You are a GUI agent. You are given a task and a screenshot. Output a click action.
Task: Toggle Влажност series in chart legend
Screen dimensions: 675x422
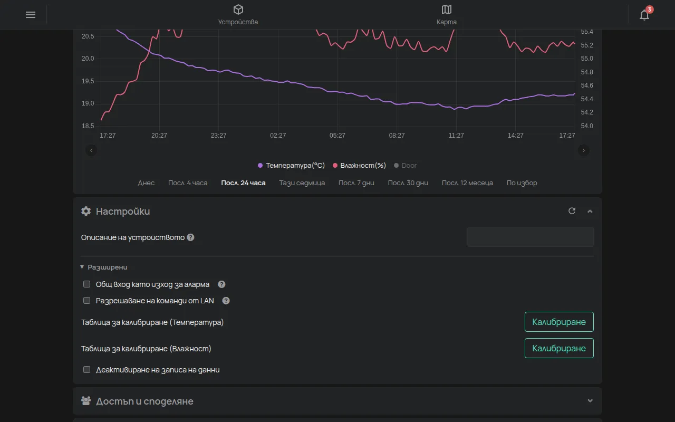tap(359, 165)
